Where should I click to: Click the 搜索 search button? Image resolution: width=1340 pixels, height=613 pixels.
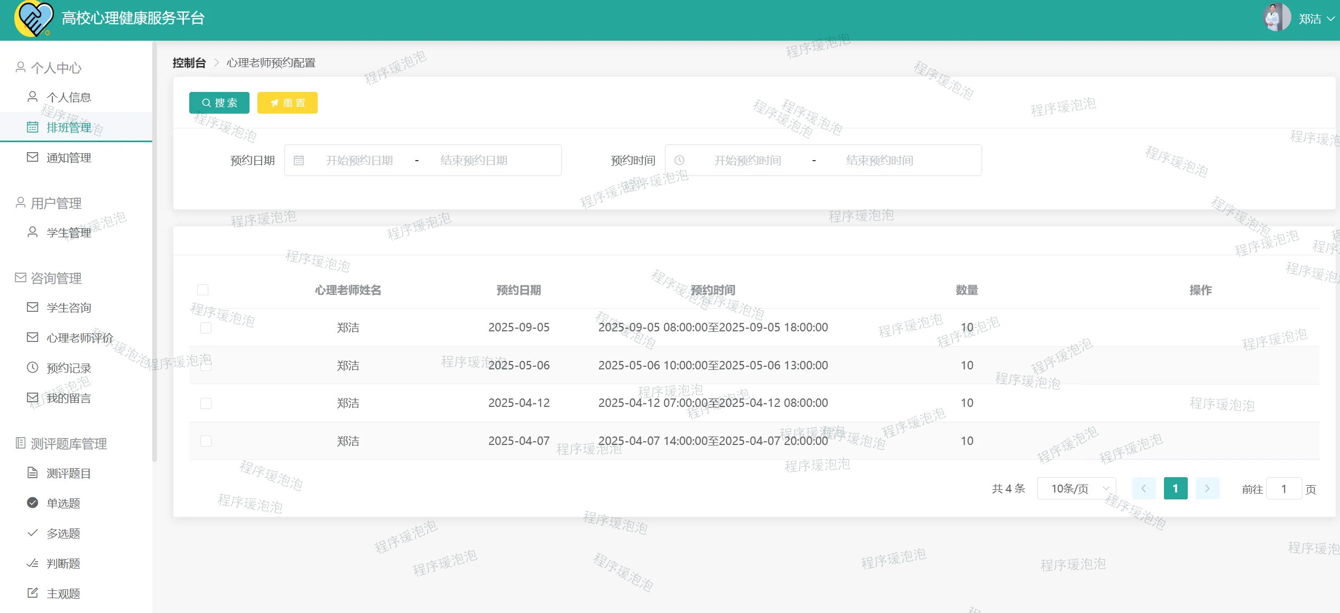point(219,103)
